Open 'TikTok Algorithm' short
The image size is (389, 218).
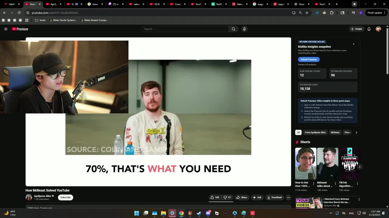point(349,163)
